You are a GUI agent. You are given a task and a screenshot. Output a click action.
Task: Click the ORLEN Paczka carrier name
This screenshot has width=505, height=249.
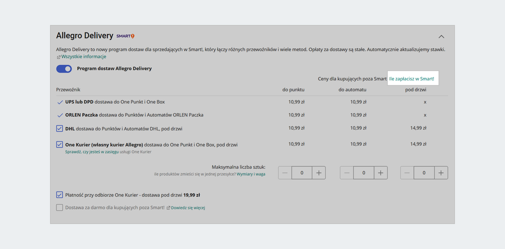point(82,115)
